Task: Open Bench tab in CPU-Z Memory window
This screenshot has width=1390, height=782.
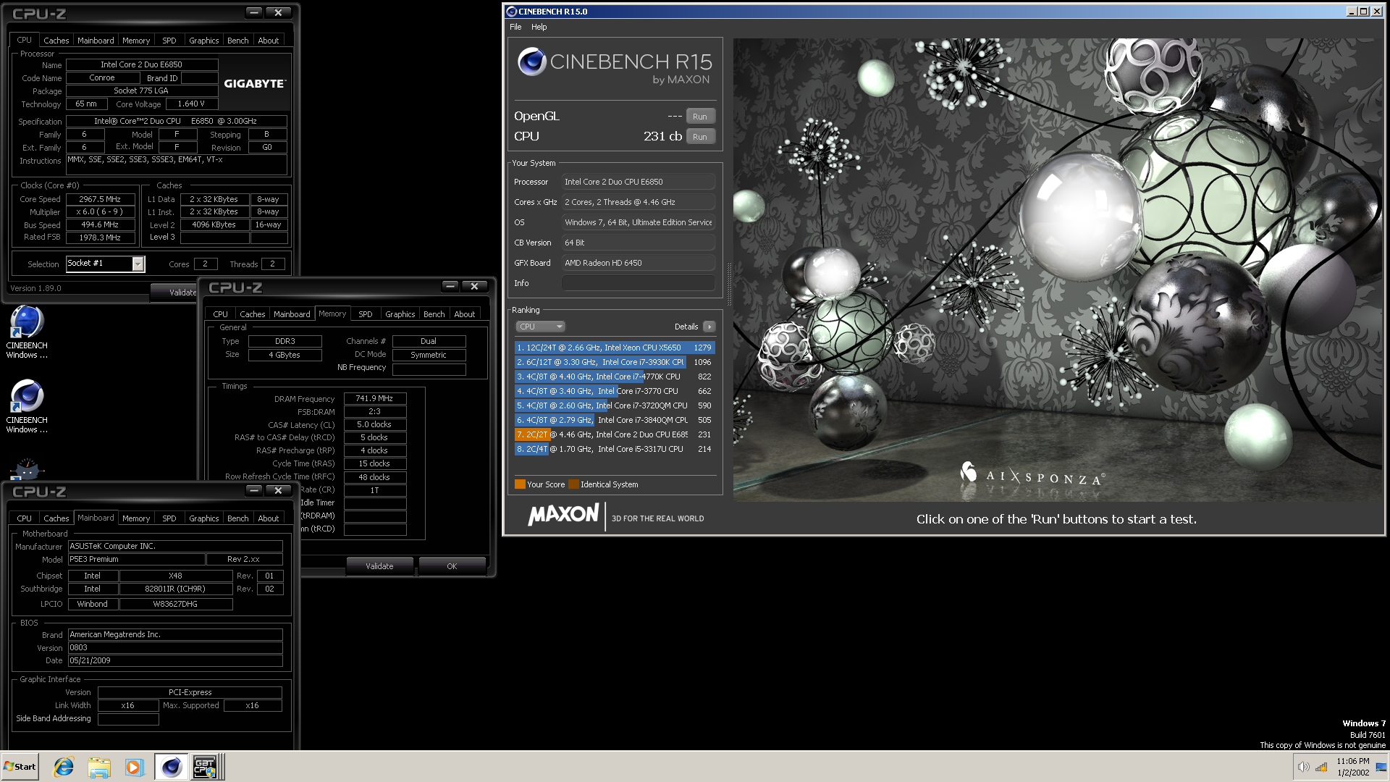Action: [x=434, y=314]
